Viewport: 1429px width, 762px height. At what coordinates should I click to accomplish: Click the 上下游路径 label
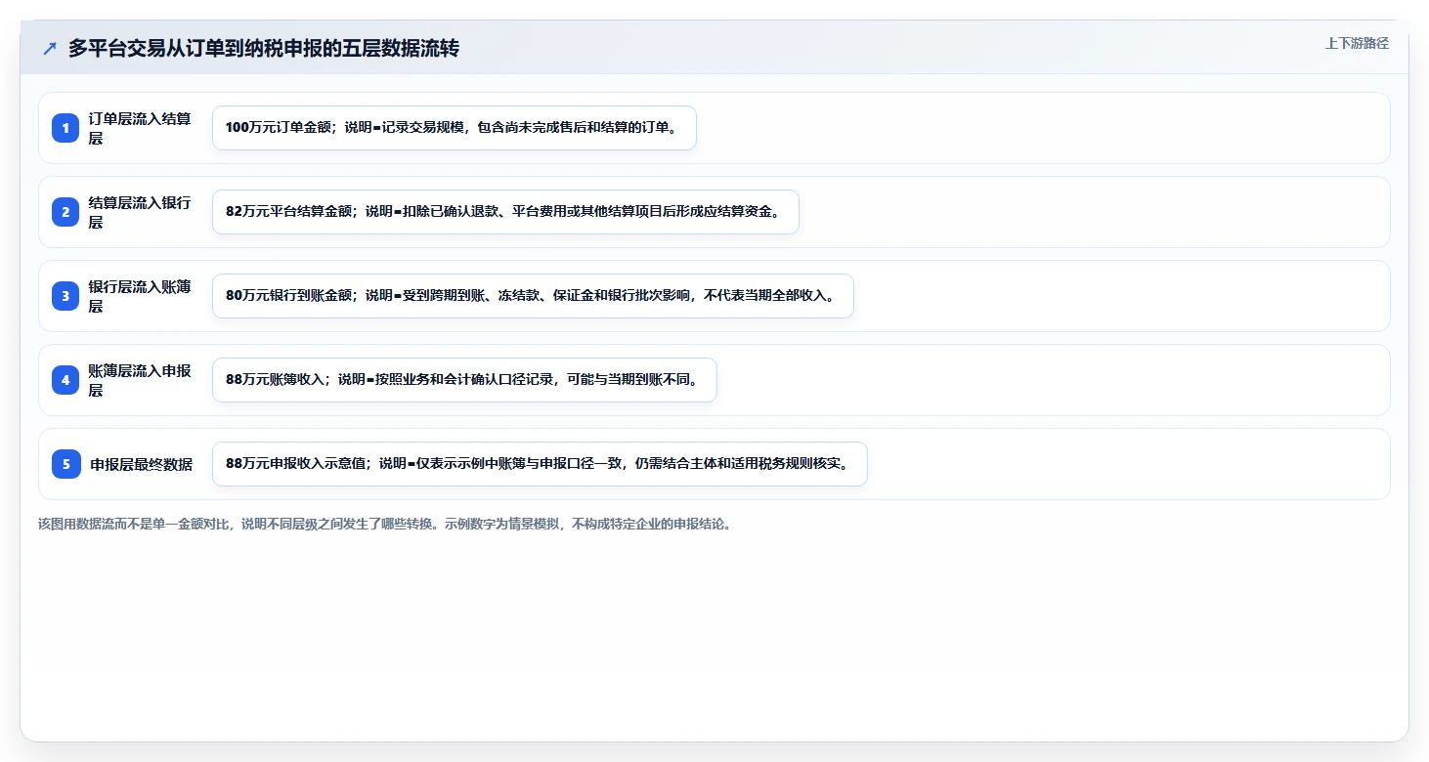coord(1357,43)
